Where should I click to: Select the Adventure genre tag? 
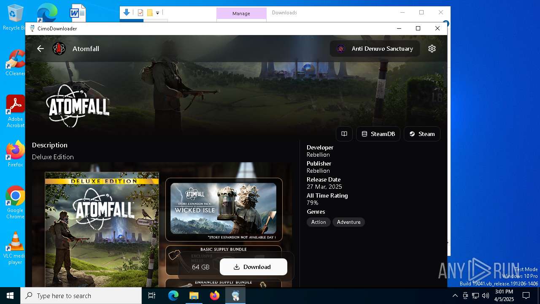(348, 222)
